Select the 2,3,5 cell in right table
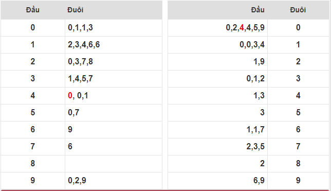This screenshot has width=331, height=191. point(217,147)
